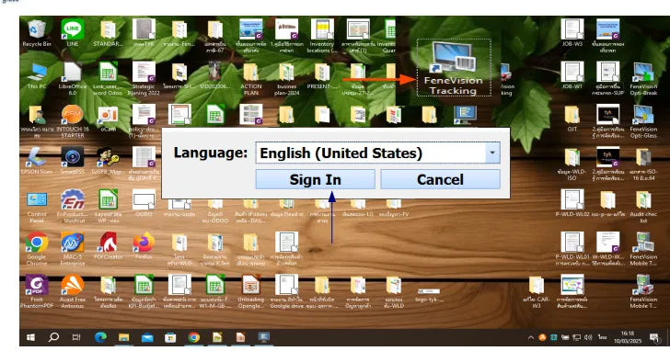
Task: Select the Google Chrome desktop shortcut
Action: tap(37, 250)
